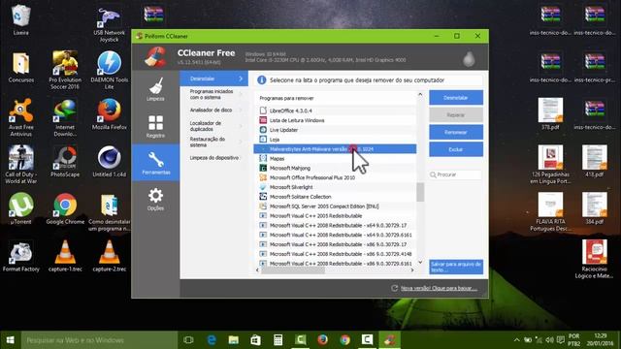Select Untitled 1.c4d file on desktop
This screenshot has height=349, width=621.
[x=109, y=162]
